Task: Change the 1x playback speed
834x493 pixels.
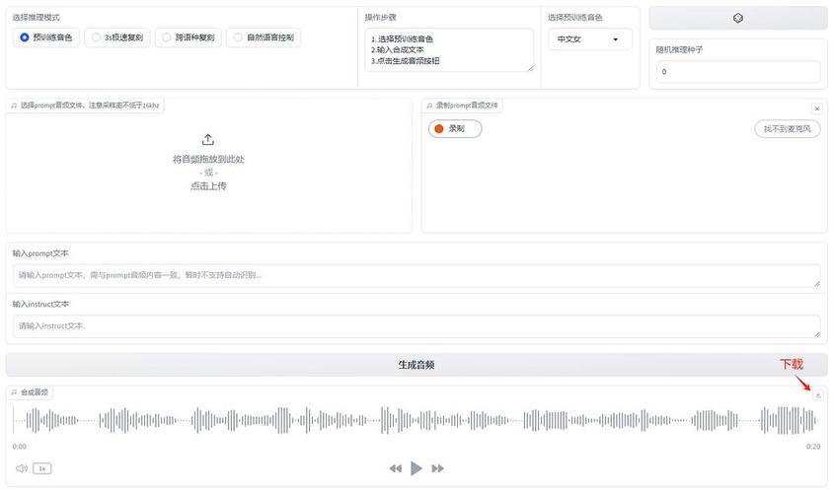Action: (x=42, y=468)
